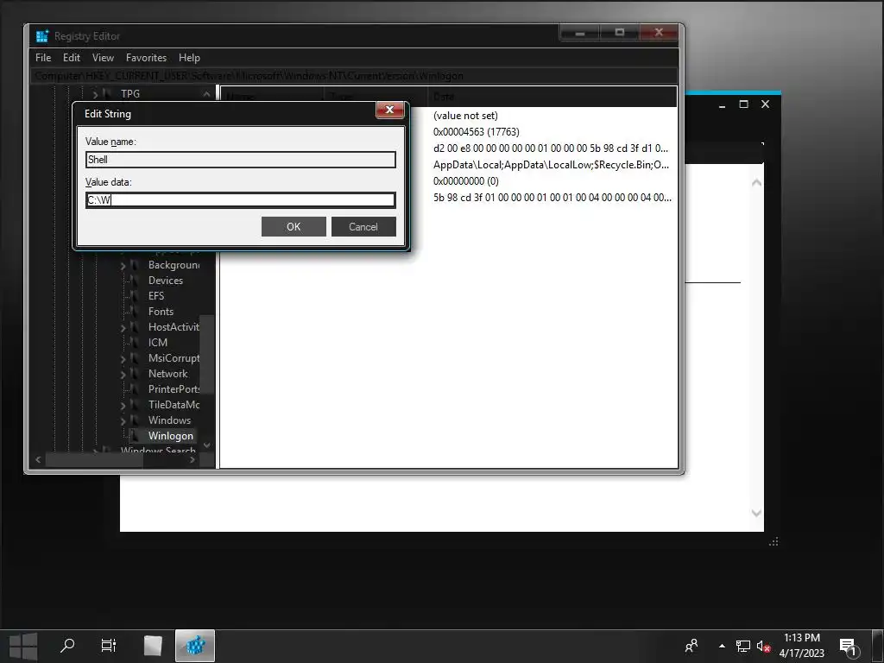
Task: Open the Favorites menu
Action: click(x=146, y=58)
